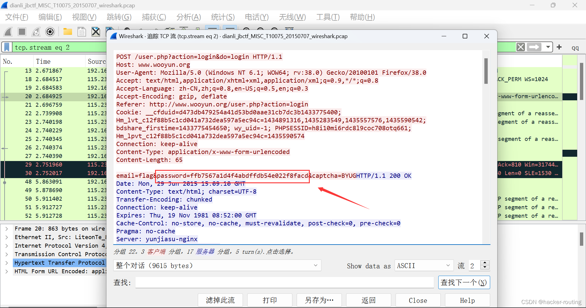Click the close capture file X icon

[96, 32]
